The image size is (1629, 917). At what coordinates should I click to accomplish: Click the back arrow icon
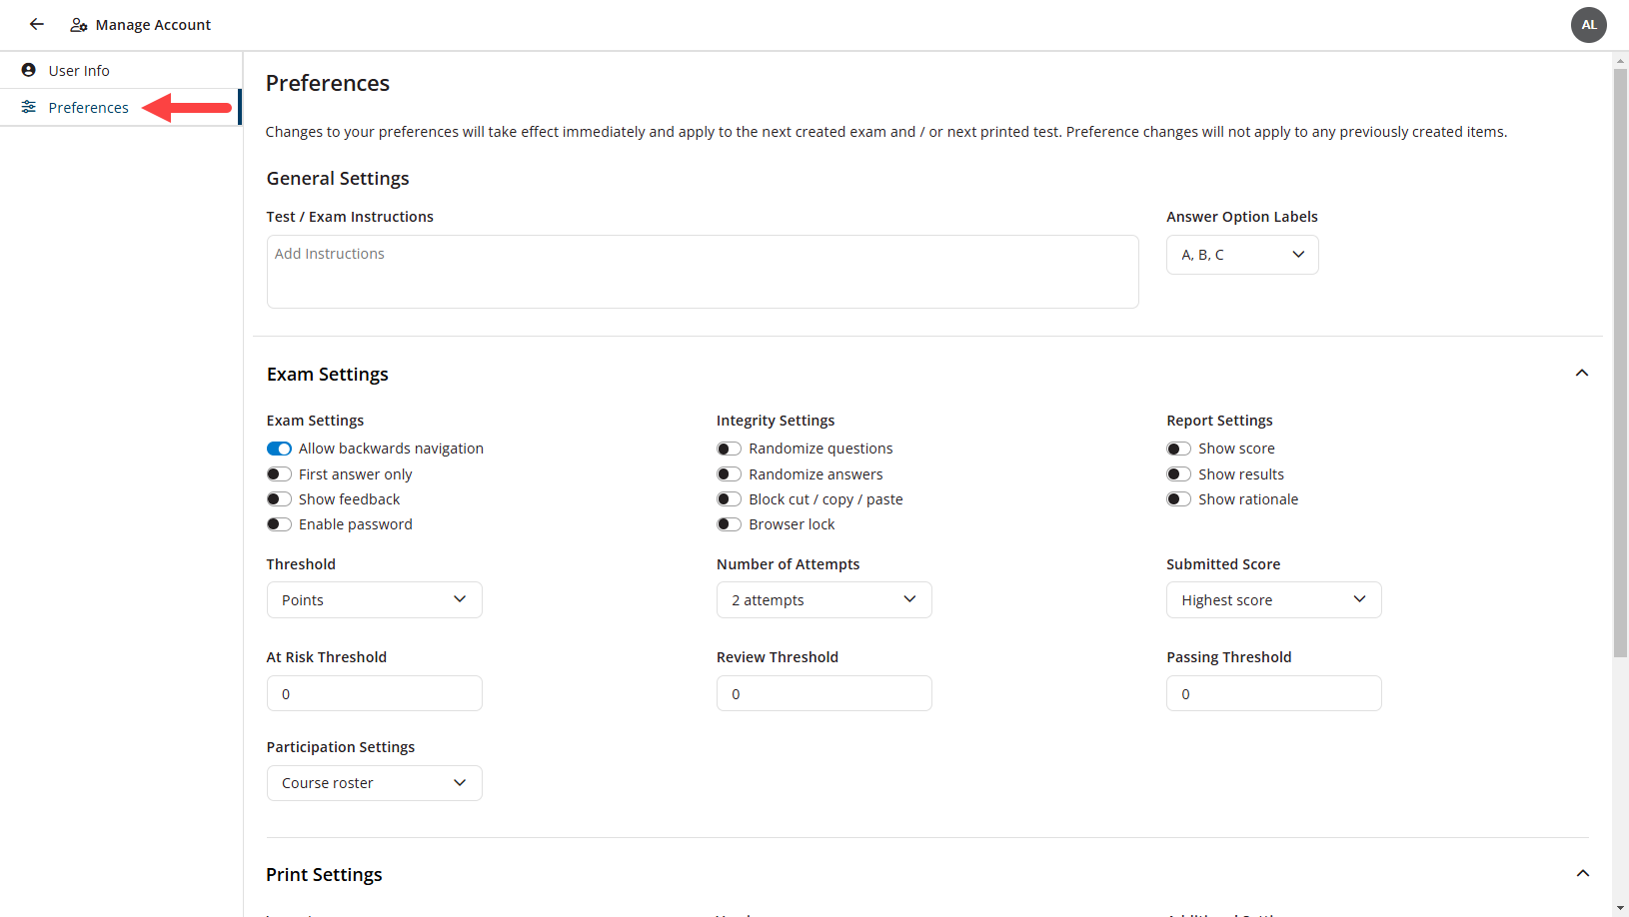pos(36,24)
